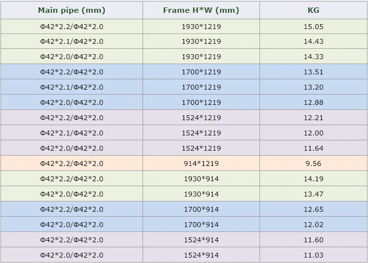The height and width of the screenshot is (263, 368).
Task: Select the 914*1219 frame size cell
Action: pos(201,164)
